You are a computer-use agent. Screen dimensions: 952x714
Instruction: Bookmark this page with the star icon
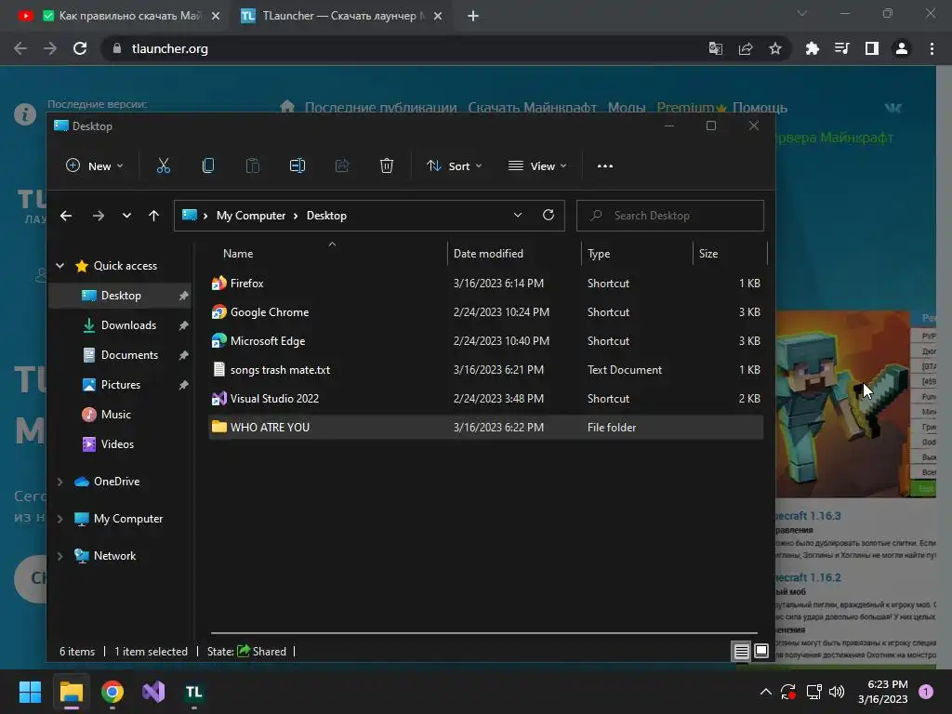coord(775,48)
